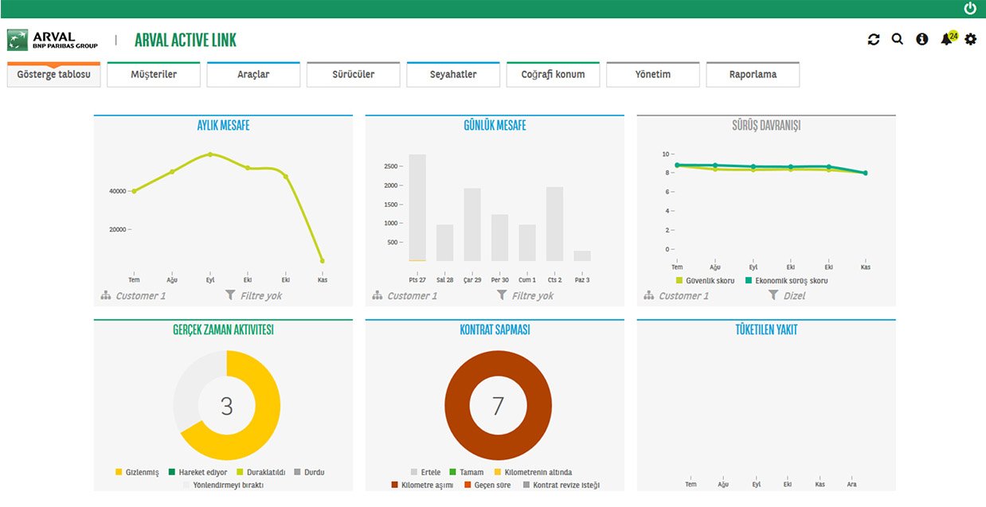Viewport: 986px width, 507px height.
Task: Open settings with the gear icon
Action: pyautogui.click(x=970, y=39)
